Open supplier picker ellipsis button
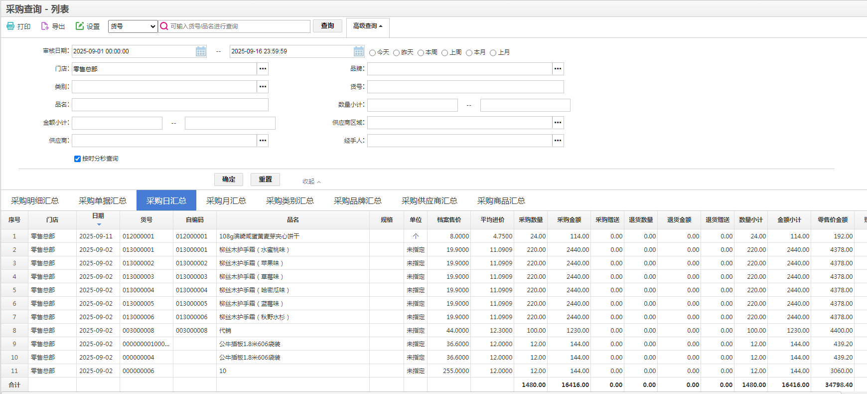Image resolution: width=867 pixels, height=394 pixels. [x=263, y=141]
